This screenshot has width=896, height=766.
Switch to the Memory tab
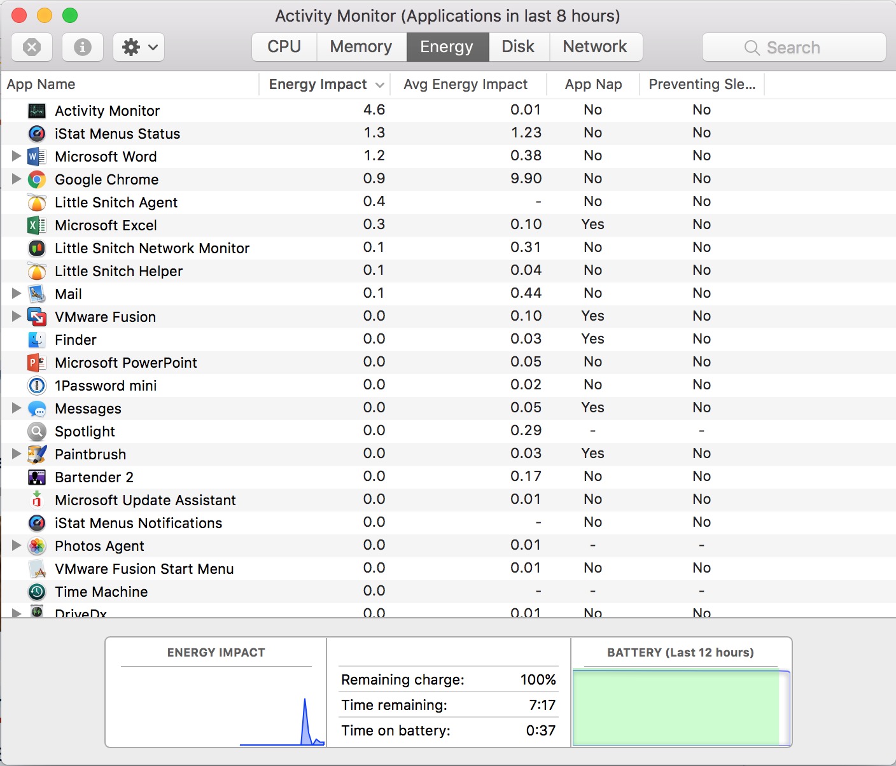[361, 47]
